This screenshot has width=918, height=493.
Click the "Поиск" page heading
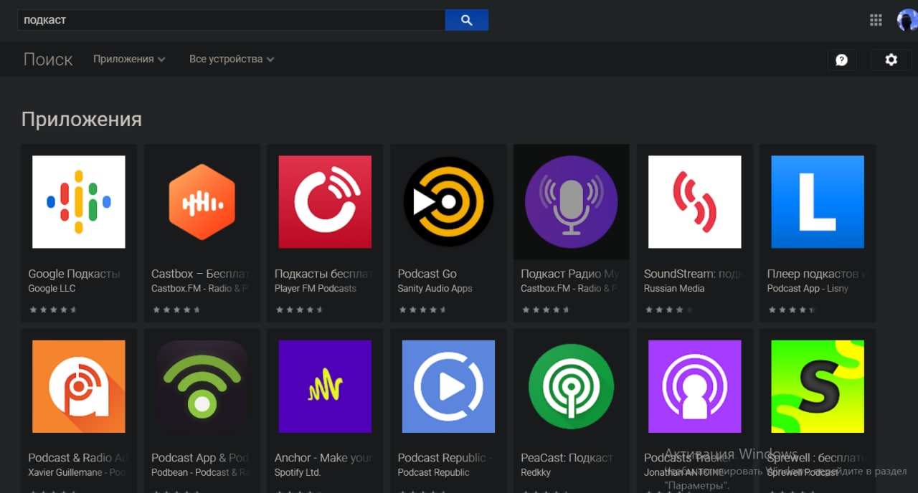point(48,59)
